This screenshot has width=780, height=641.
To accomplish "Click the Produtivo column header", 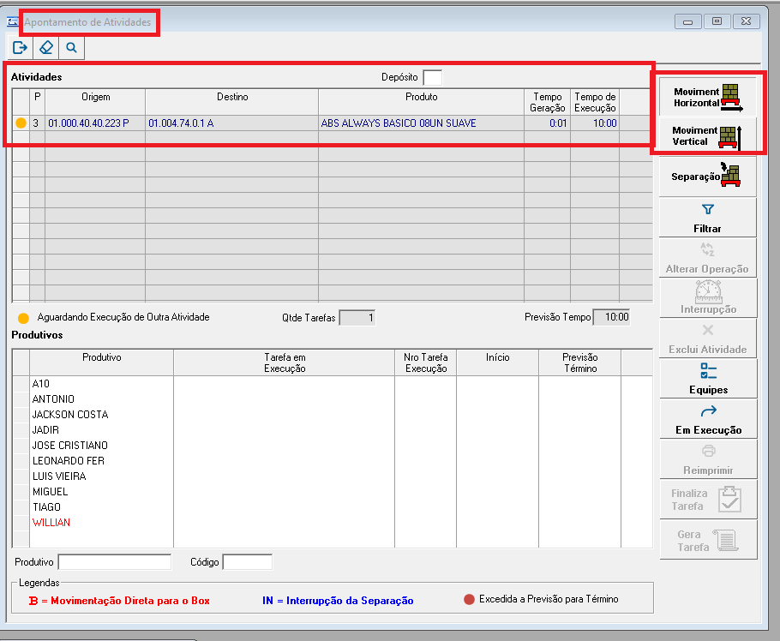I will pyautogui.click(x=101, y=362).
